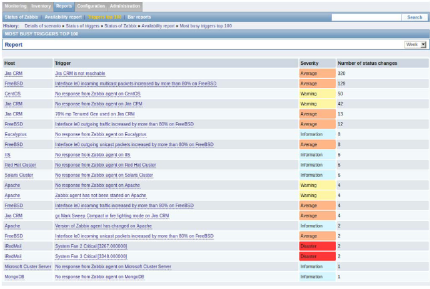Open the Monitoring tab
The height and width of the screenshot is (289, 430).
(15, 6)
